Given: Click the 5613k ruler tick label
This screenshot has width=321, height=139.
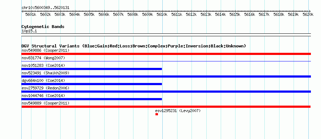Looking at the screenshot, I should pos(206,15).
